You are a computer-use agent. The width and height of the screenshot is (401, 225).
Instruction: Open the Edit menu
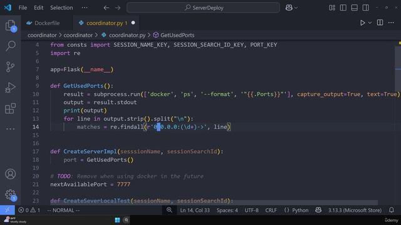tap(39, 8)
